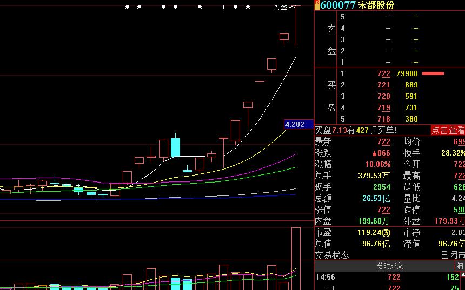Open the 细 detail tab

(x=460, y=266)
